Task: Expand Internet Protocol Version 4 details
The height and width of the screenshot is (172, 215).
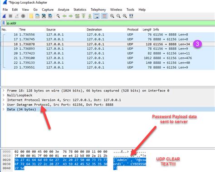Action: pyautogui.click(x=4, y=100)
